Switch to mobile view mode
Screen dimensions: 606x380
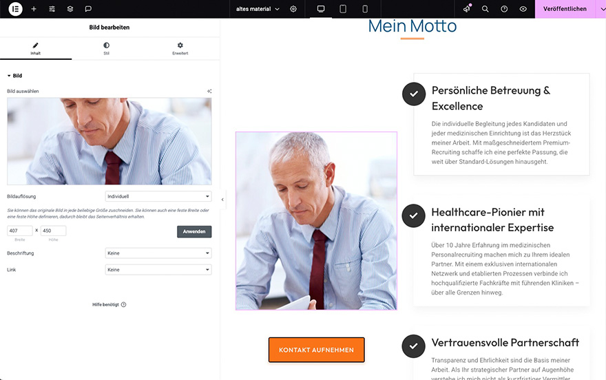tap(365, 9)
